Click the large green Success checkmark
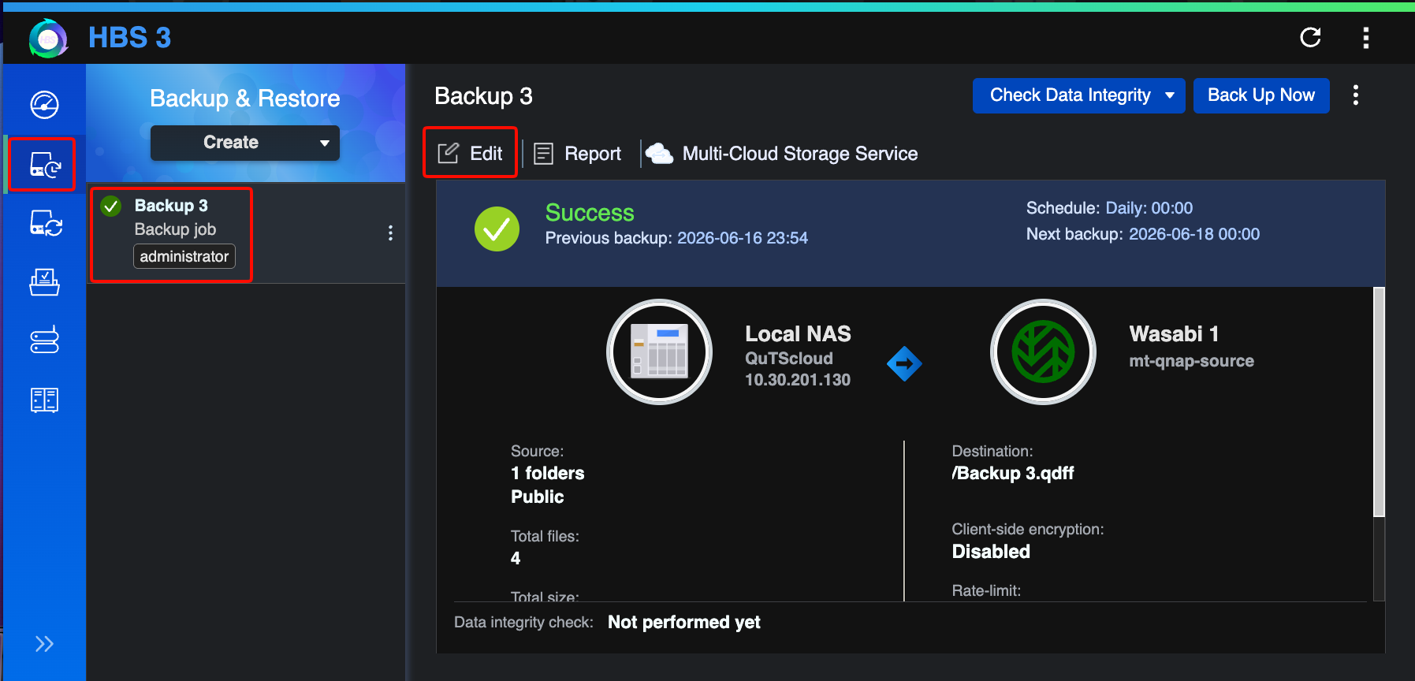The image size is (1415, 681). (x=497, y=229)
